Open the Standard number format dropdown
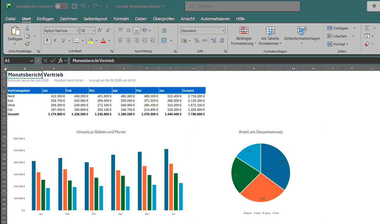Viewport: 380px width, 224px height. [x=223, y=31]
